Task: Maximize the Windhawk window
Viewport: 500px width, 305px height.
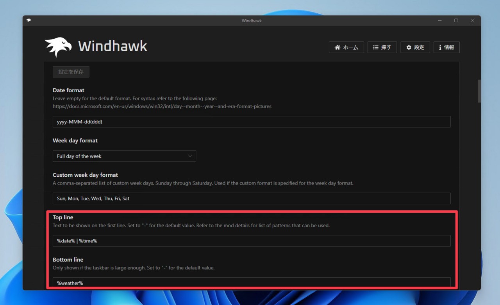Action: pyautogui.click(x=456, y=21)
